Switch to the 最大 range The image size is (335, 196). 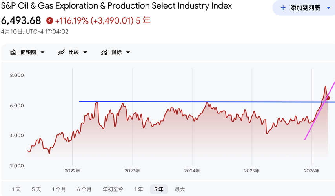point(180,189)
